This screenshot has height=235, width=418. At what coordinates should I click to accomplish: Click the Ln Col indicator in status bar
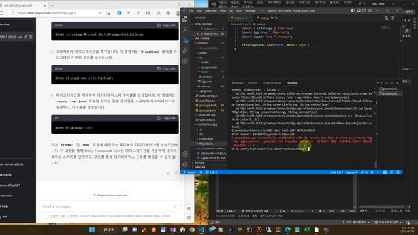337,172
